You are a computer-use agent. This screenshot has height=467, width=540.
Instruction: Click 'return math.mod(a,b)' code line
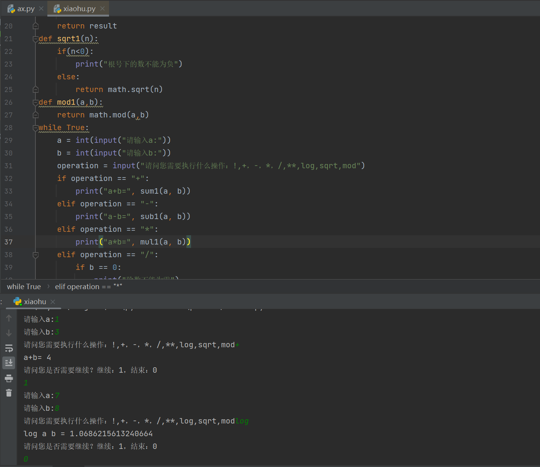(x=103, y=115)
